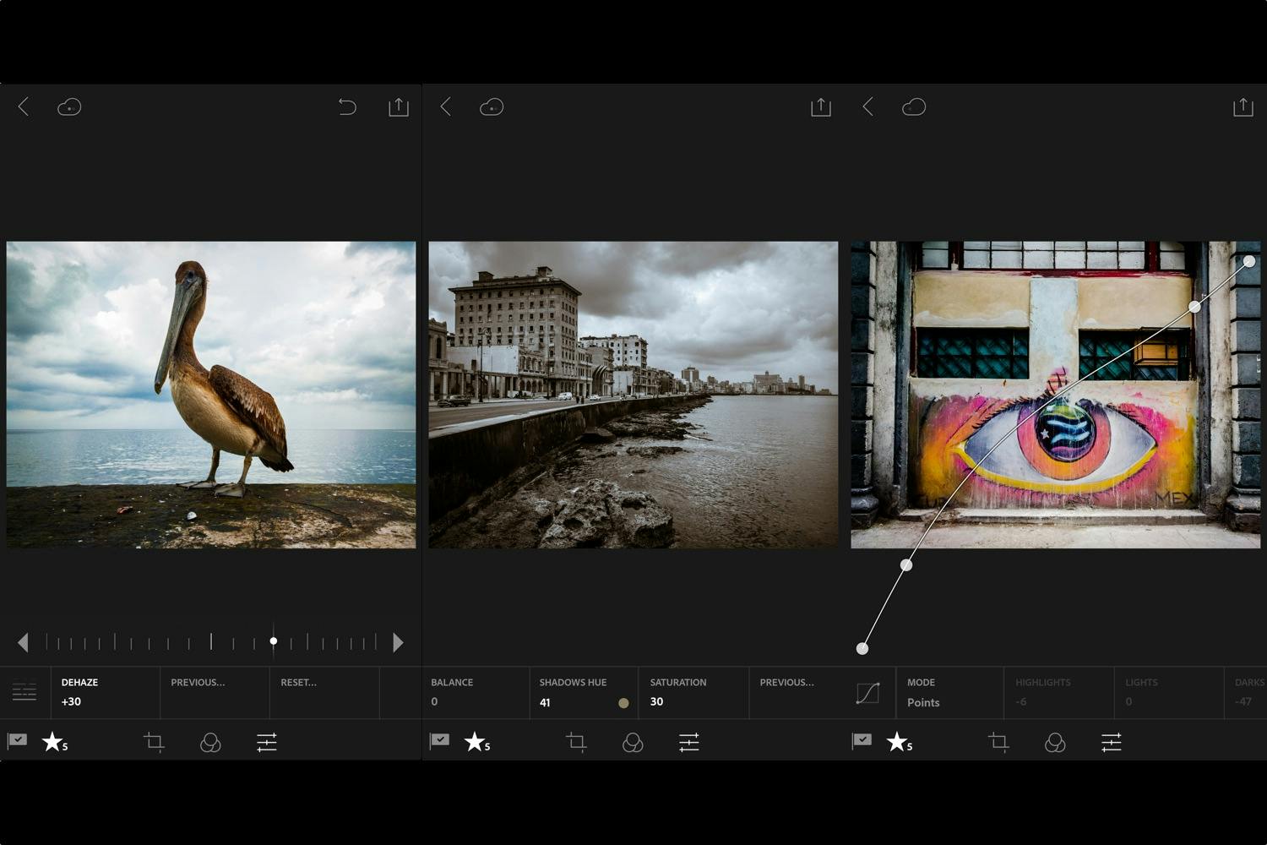
Task: Select the Saturation adjustment tab
Action: point(677,691)
